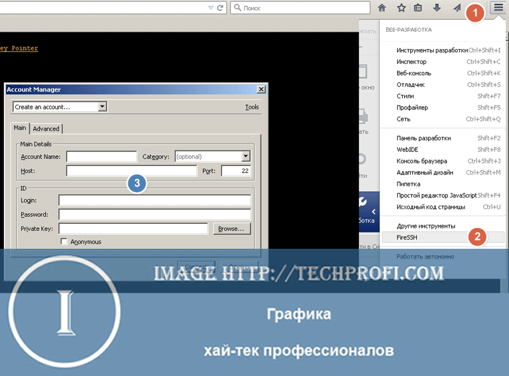Click the Host input field
509x376 pixels.
coord(132,171)
